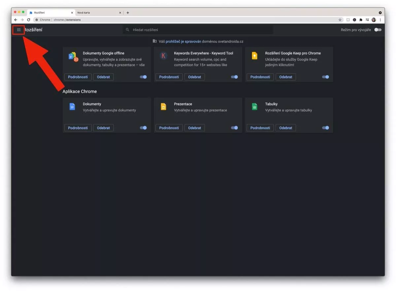Screen dimensions: 396x291
Task: Open a new tab with plus button
Action: coord(128,13)
